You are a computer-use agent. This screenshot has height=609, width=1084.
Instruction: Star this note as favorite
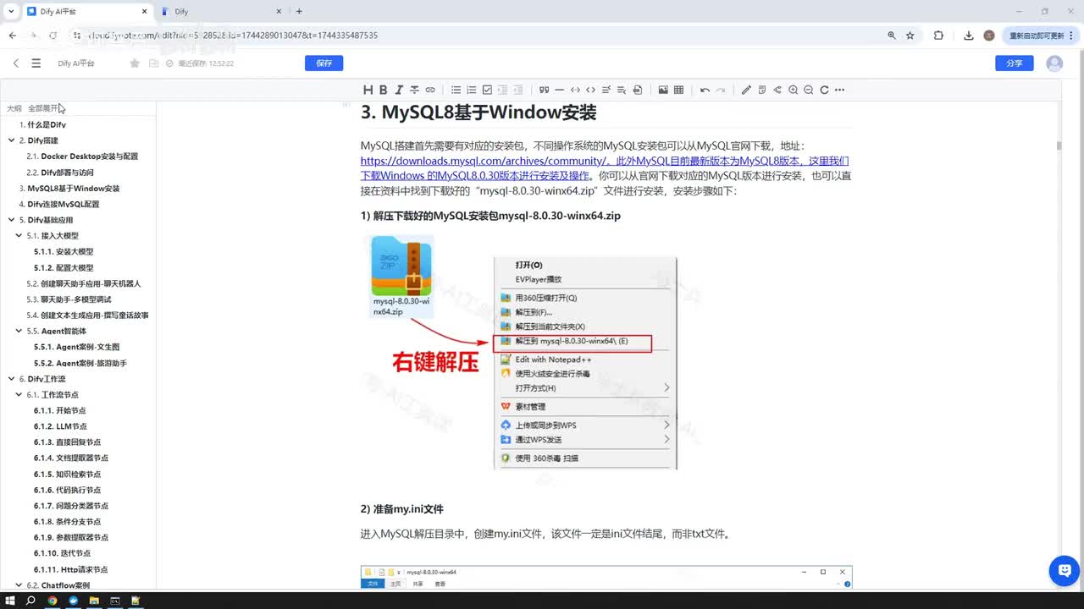pyautogui.click(x=135, y=63)
